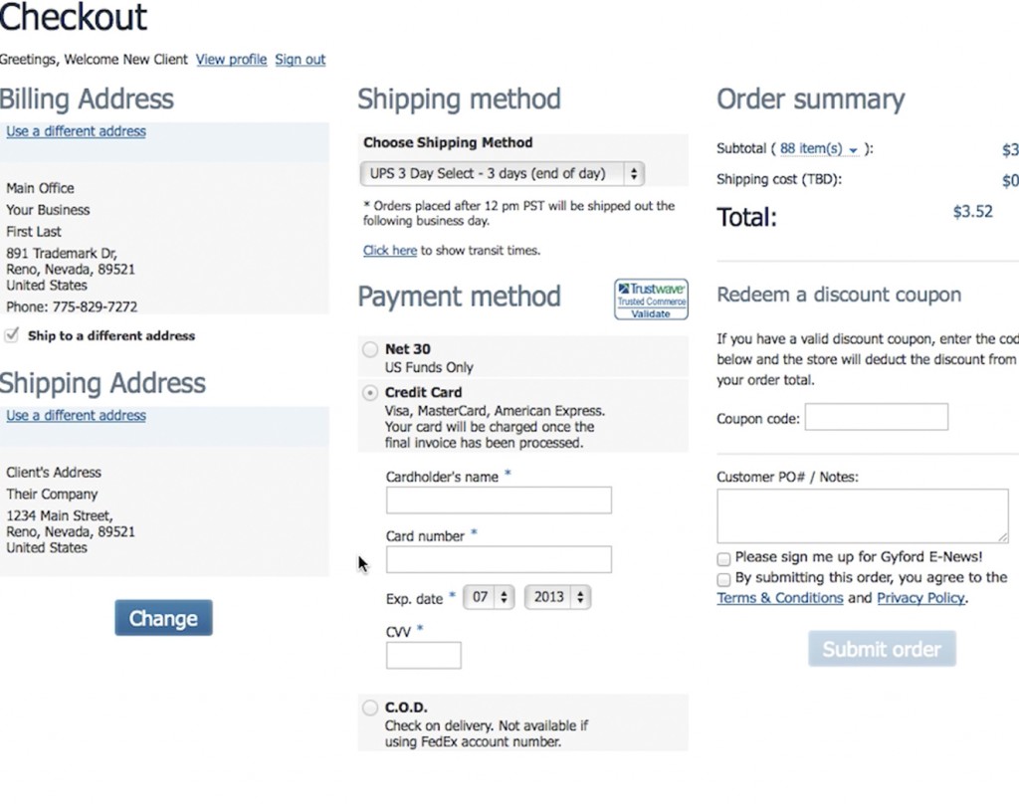This screenshot has width=1019, height=805.
Task: Click the Cardholder's name text field
Action: click(498, 501)
